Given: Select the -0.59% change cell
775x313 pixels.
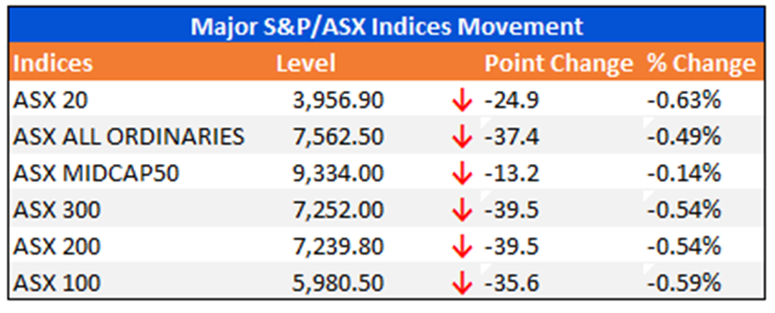Looking at the screenshot, I should tap(684, 283).
